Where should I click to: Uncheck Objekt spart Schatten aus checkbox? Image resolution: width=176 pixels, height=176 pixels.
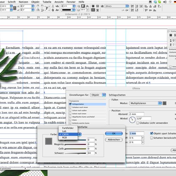click(x=151, y=133)
